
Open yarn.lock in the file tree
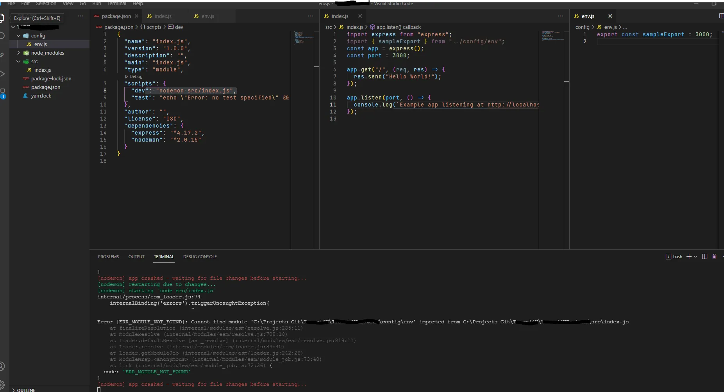point(41,96)
